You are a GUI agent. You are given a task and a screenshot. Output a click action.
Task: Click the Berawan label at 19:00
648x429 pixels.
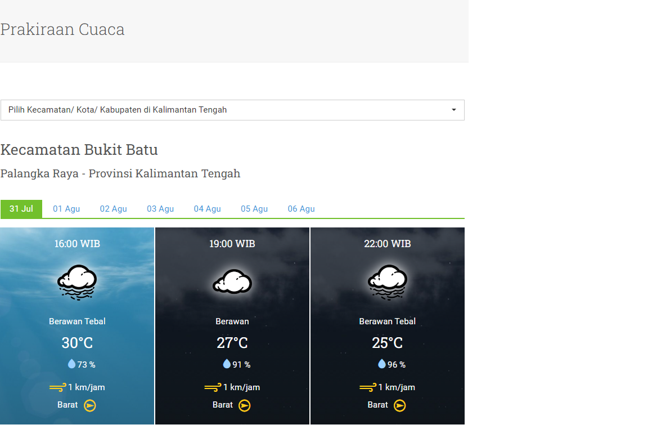click(x=232, y=321)
